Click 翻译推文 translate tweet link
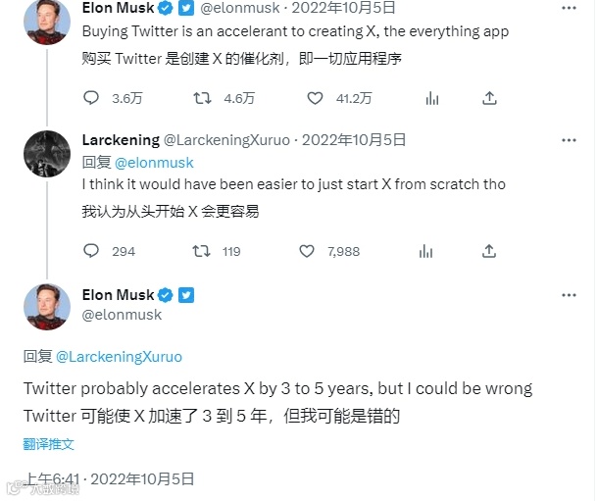The image size is (597, 501). (49, 444)
